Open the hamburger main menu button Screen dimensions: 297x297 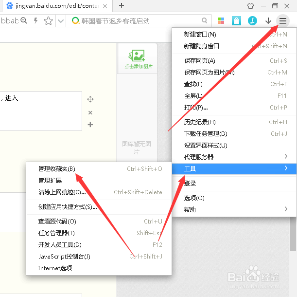tap(282, 20)
